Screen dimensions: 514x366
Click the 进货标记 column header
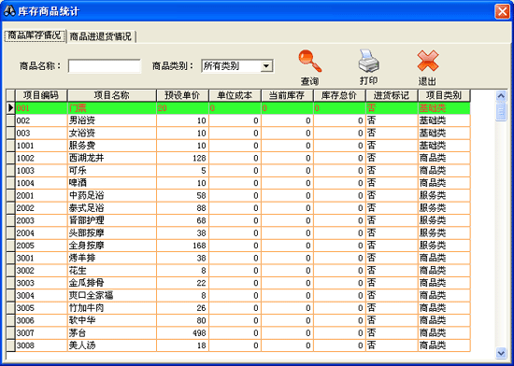coord(393,95)
